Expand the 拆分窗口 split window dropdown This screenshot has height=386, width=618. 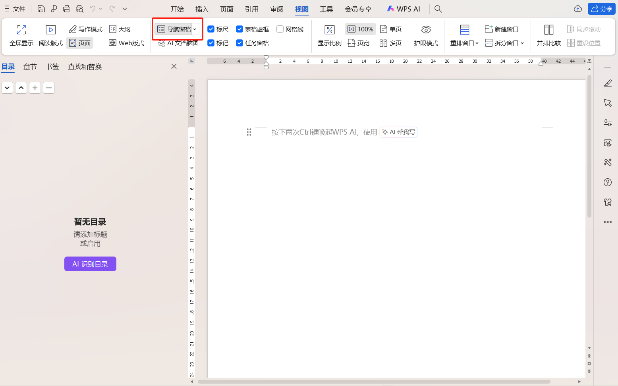[522, 43]
